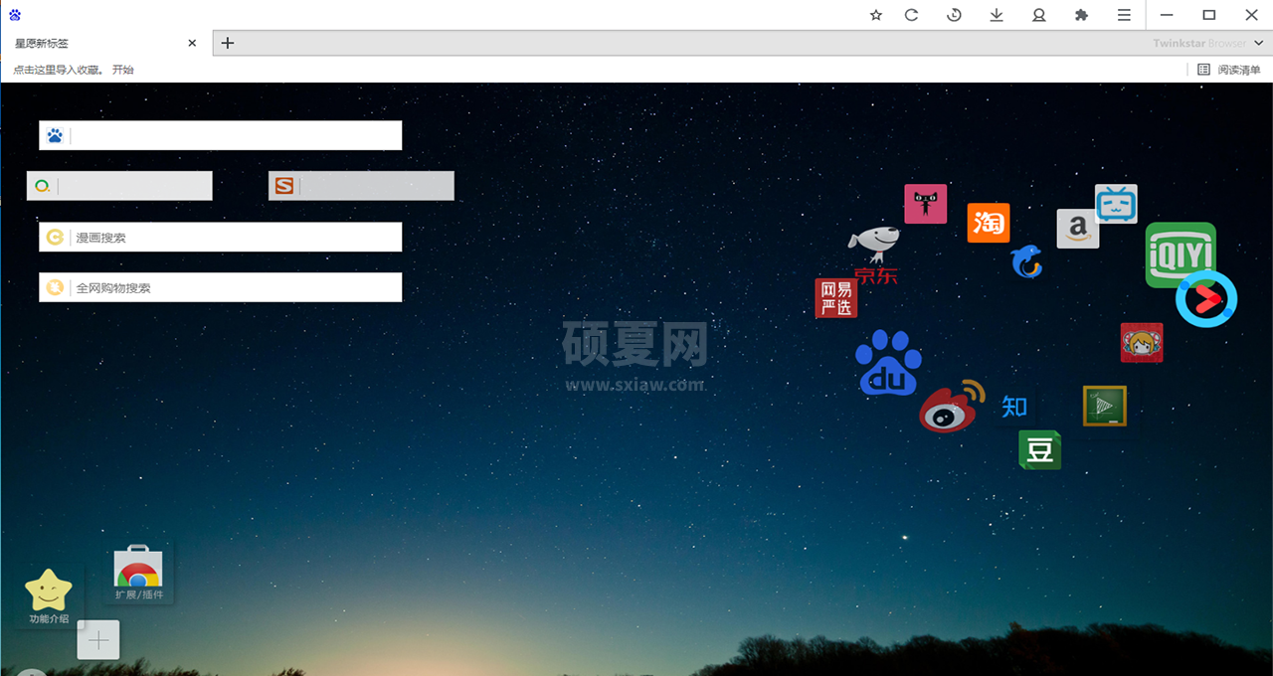
Task: Open the Weibo eye shortcut icon
Action: 952,407
